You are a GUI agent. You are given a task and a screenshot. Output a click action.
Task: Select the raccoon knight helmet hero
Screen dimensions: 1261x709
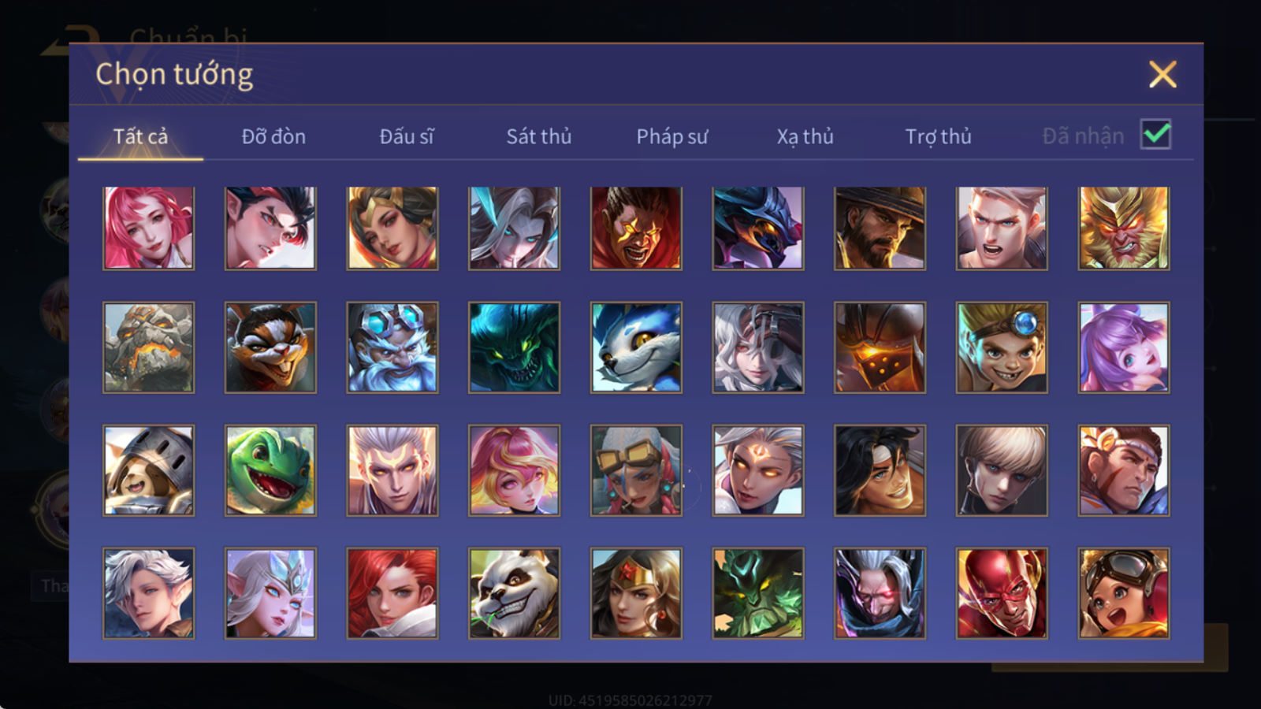pyautogui.click(x=148, y=470)
